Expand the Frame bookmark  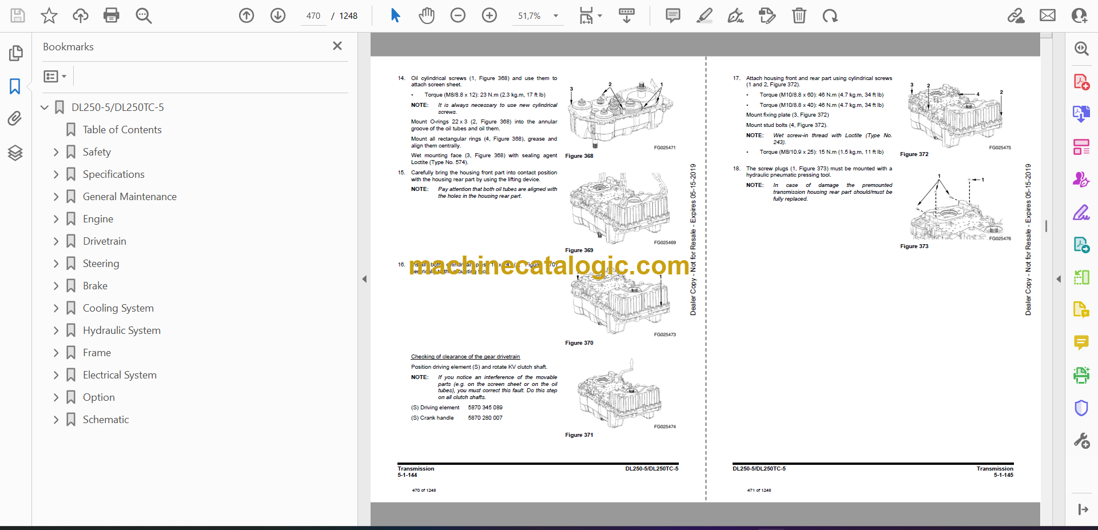point(56,353)
